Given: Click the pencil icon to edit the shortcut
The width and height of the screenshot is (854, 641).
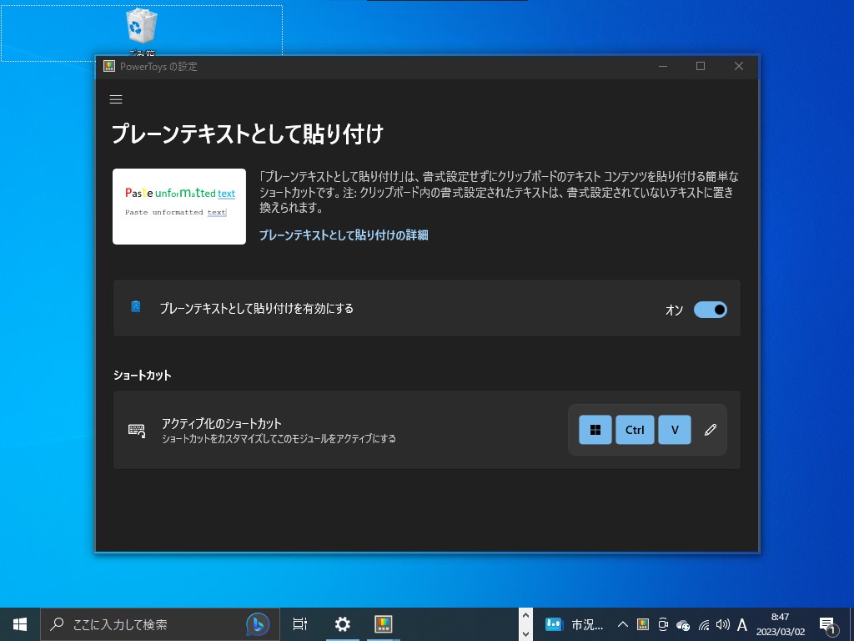Looking at the screenshot, I should click(710, 429).
